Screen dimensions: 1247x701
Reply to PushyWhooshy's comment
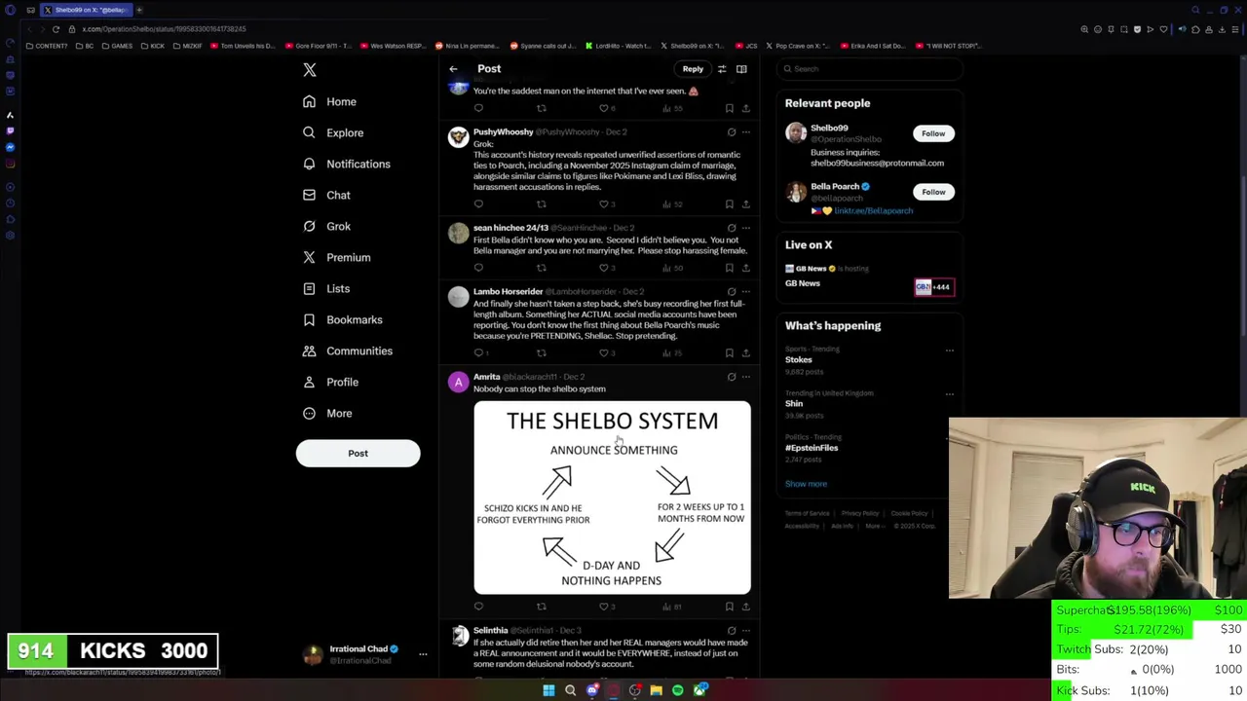pos(478,204)
